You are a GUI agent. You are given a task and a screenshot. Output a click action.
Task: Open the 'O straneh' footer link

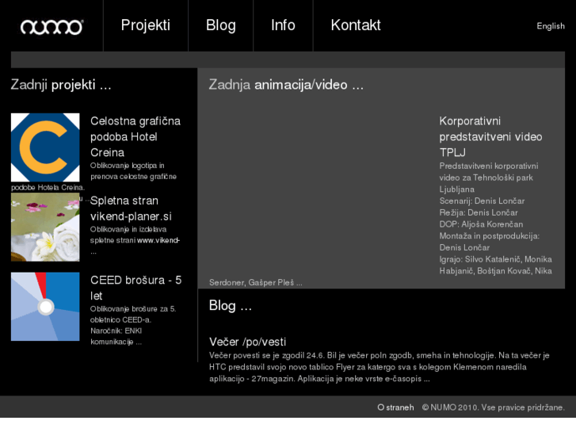(x=395, y=407)
